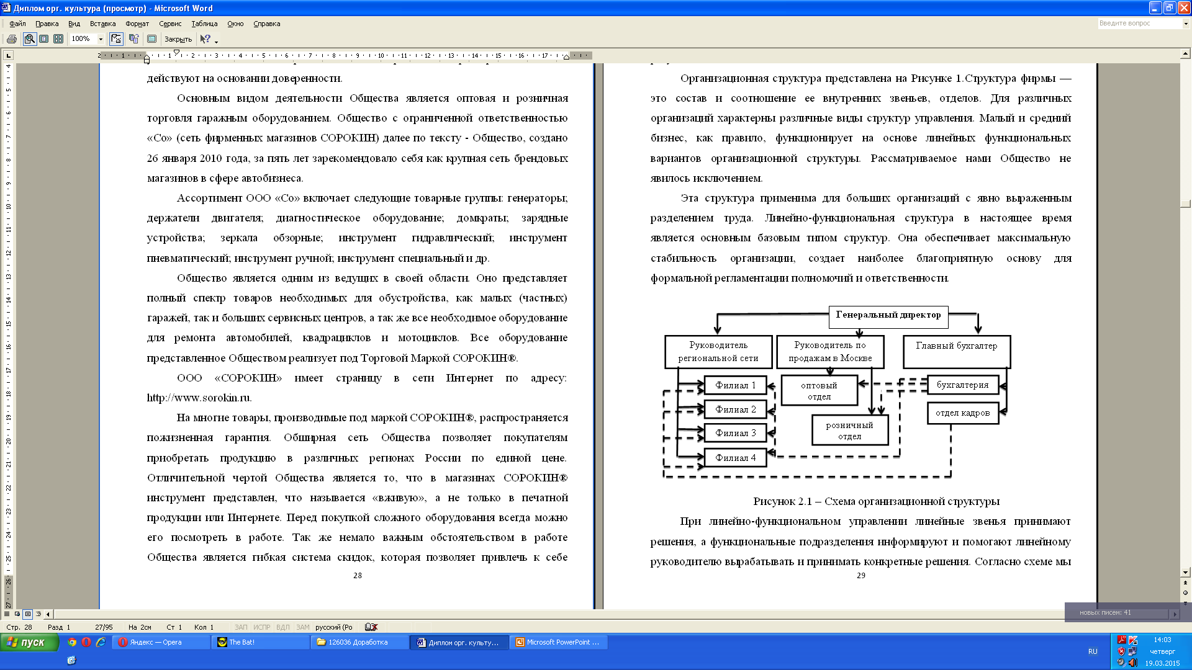The image size is (1192, 670).
Task: Click the tab stop type selector
Action: (8, 56)
